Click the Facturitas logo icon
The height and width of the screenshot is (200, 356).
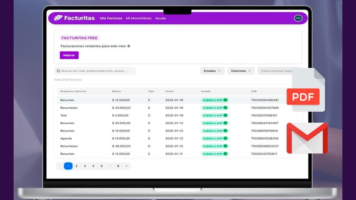(x=58, y=18)
